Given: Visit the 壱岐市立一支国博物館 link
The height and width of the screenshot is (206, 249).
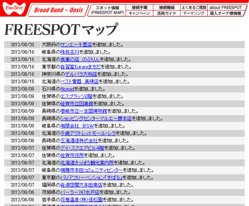Looking at the screenshot, I should (x=84, y=111).
